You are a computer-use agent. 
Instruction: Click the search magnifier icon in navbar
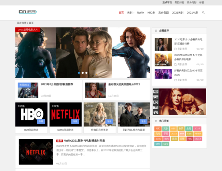pos(203,13)
